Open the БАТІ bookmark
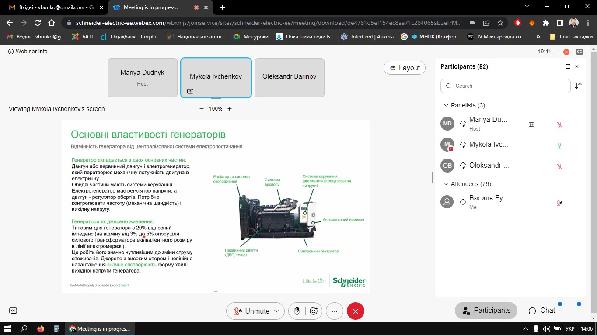597x335 pixels. [x=82, y=37]
